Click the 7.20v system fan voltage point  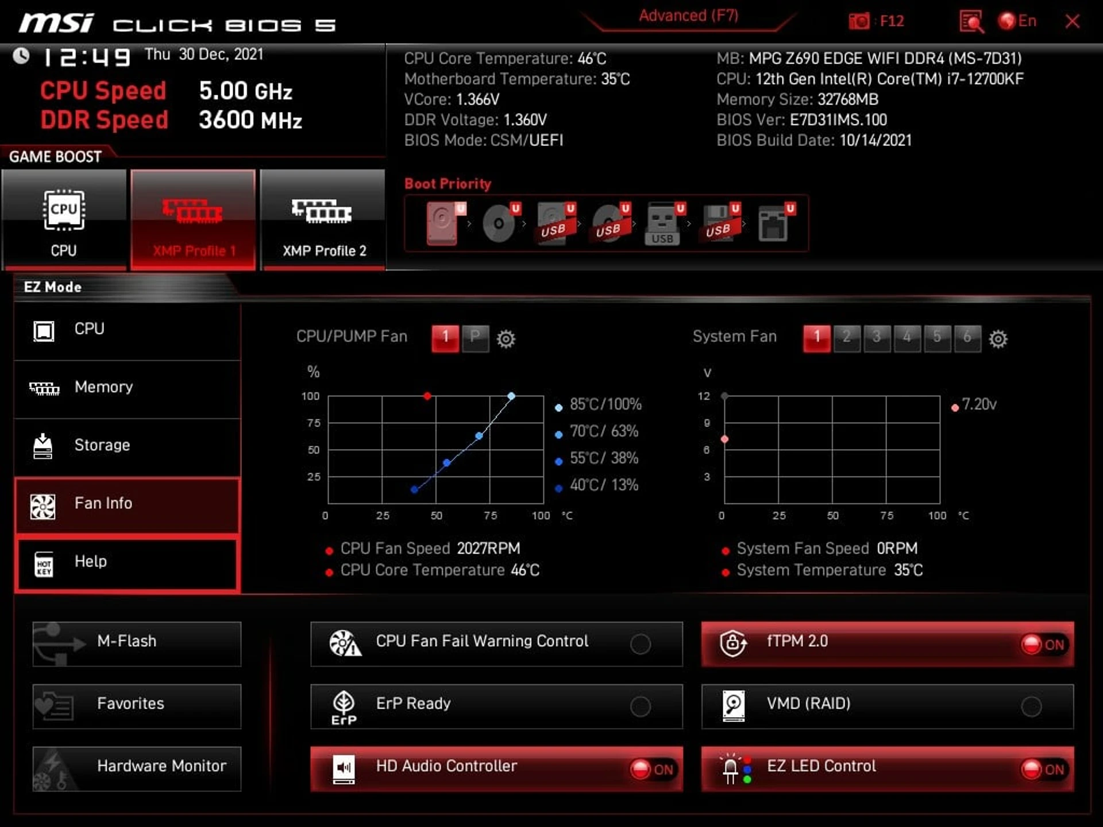tap(725, 439)
